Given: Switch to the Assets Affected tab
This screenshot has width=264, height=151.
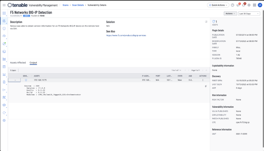Looking at the screenshot, I should pyautogui.click(x=18, y=63).
